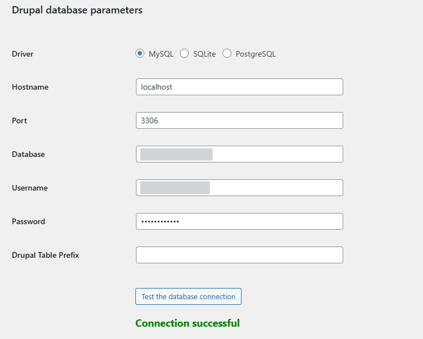Viewport: 423px width, 339px height.
Task: Click the 'Hostname' label text
Action: (x=30, y=87)
